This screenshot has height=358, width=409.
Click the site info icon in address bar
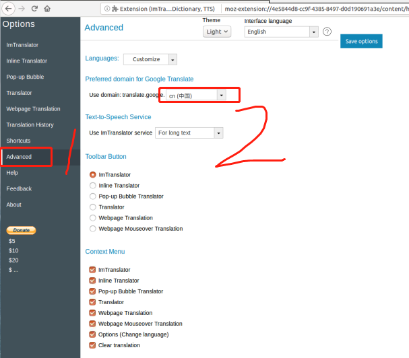pyautogui.click(x=107, y=9)
